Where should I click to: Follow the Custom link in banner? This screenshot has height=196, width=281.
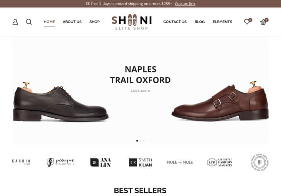point(185,4)
